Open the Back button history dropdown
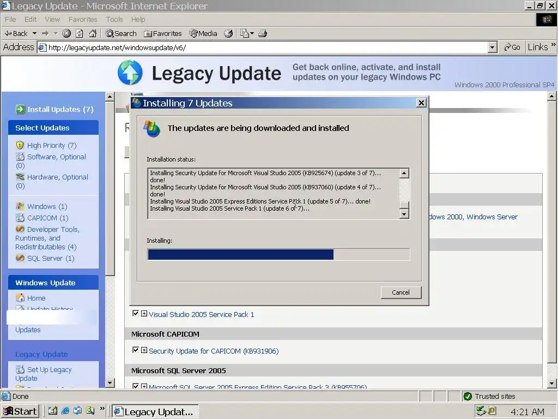The image size is (558, 419). [34, 33]
